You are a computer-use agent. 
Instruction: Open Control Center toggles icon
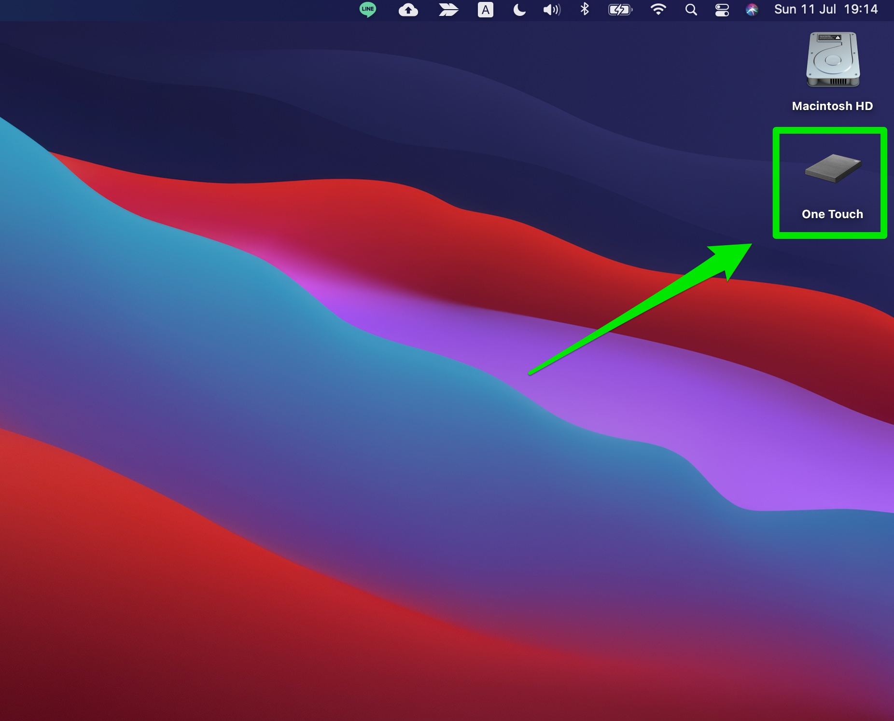click(722, 10)
